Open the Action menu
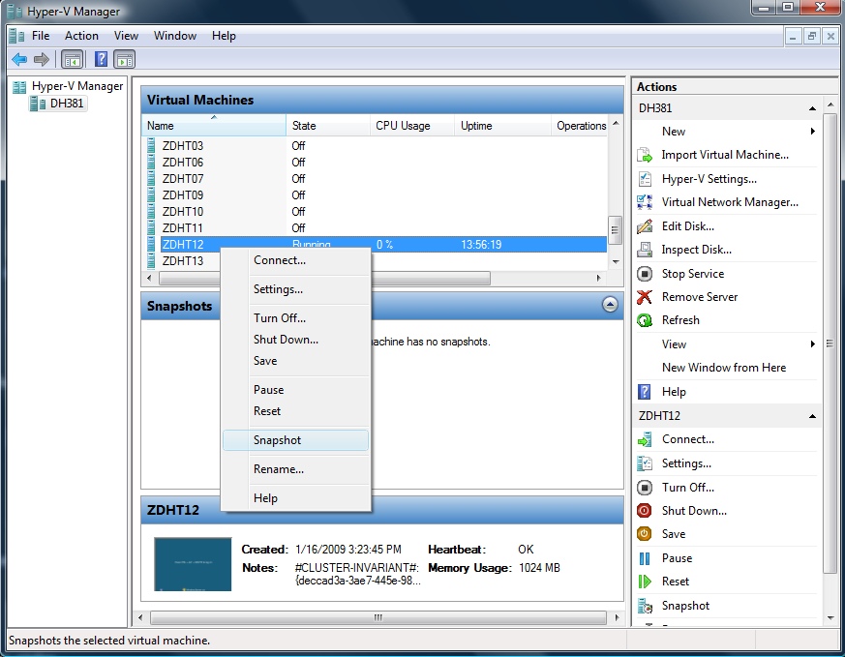845x657 pixels. pyautogui.click(x=81, y=36)
